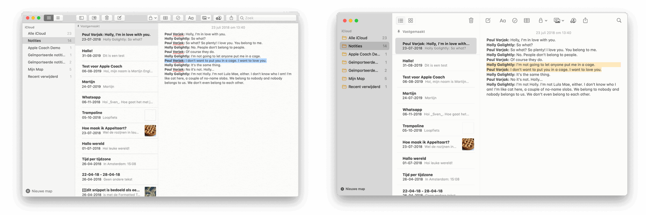Switch to gallery view in left window
This screenshot has width=646, height=215.
click(58, 18)
